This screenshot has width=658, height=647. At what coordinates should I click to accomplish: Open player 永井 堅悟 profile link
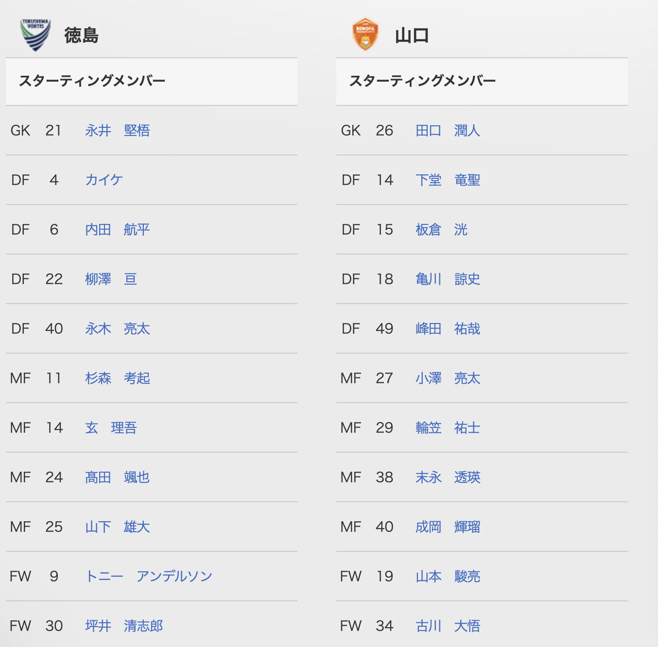click(118, 131)
